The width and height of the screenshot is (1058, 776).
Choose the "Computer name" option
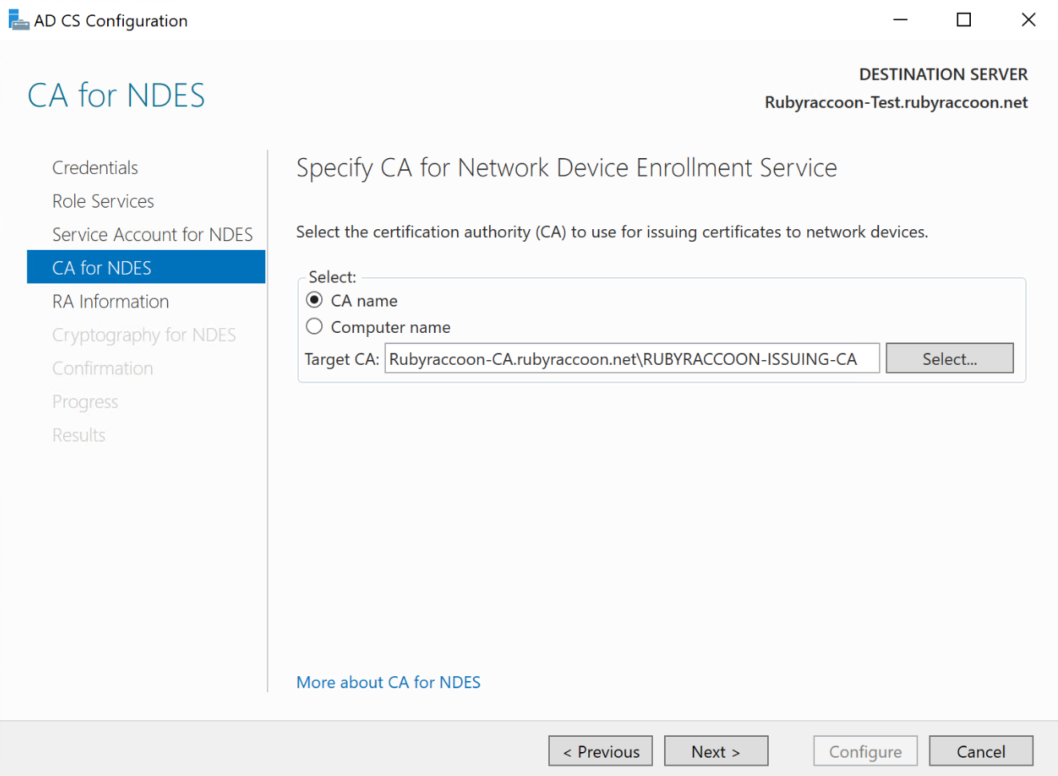coord(314,327)
